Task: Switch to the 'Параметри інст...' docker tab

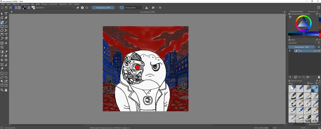Action: (313, 12)
